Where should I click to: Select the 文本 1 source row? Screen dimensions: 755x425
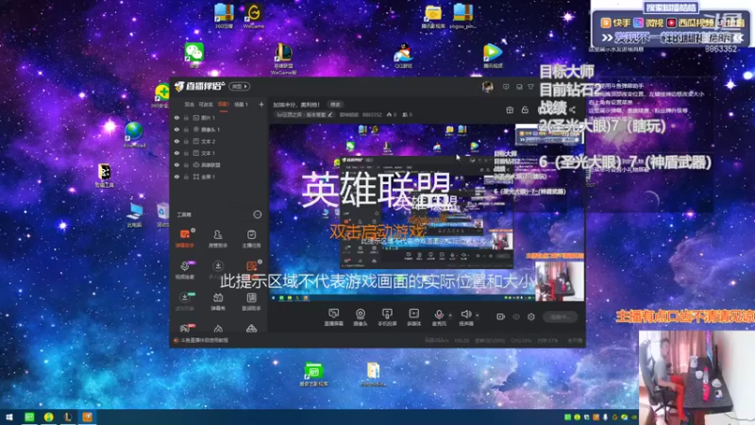[x=219, y=153]
